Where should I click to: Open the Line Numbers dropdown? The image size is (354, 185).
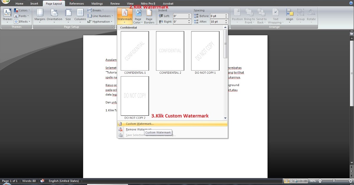click(x=100, y=16)
